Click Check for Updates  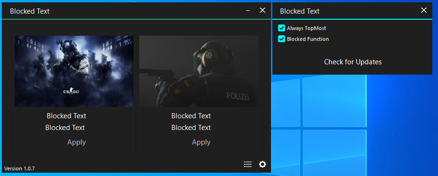[353, 62]
